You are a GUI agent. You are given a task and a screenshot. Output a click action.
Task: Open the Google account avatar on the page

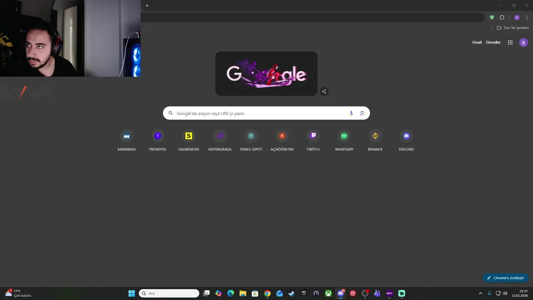click(523, 42)
